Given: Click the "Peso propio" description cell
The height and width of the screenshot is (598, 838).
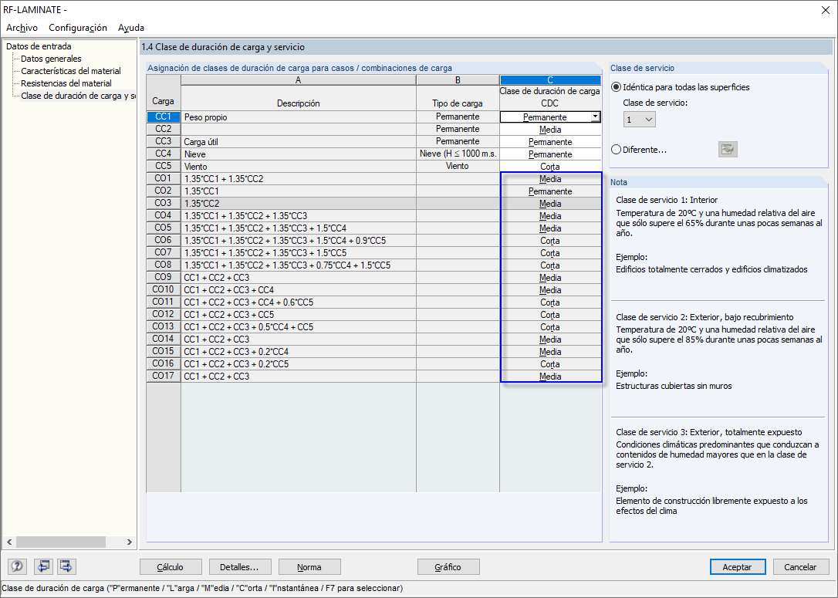Looking at the screenshot, I should [x=298, y=117].
